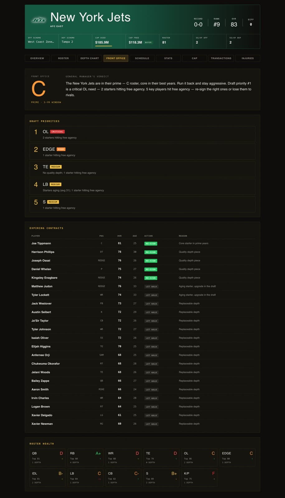Select TE draft priority row
This screenshot has width=285, height=498.
[x=142, y=169]
